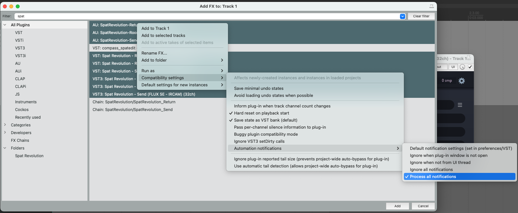The height and width of the screenshot is (213, 518).
Task: Pin the Add FX window on top
Action: (x=432, y=6)
